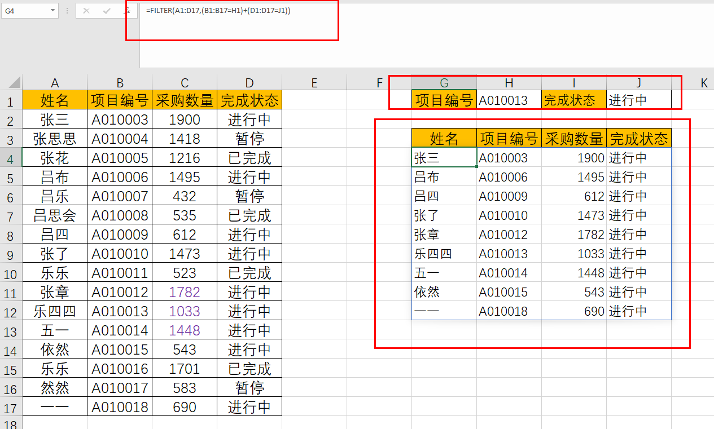Click cell A1 labeled 姓名

coord(55,100)
